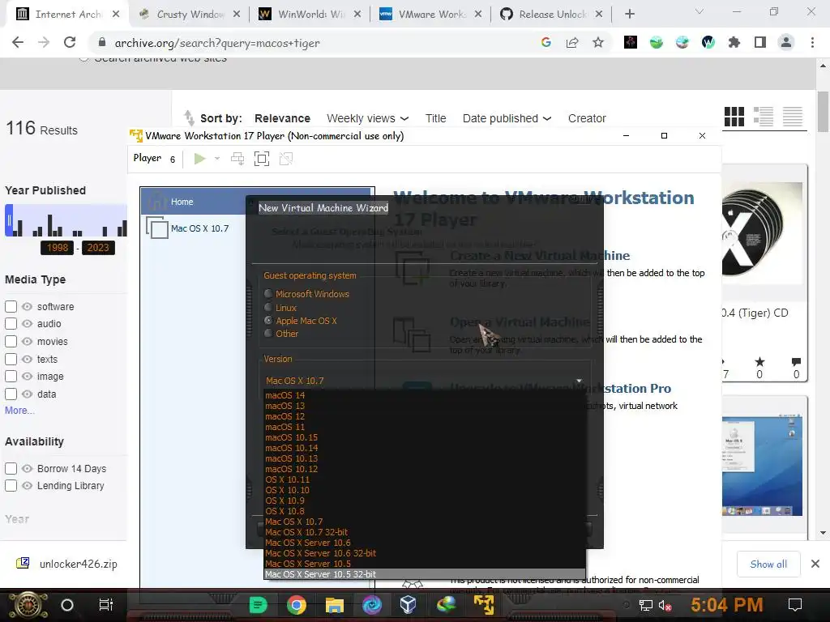Click the Unity mode icon in VMware toolbar
Viewport: 830px width, 622px height.
(286, 159)
